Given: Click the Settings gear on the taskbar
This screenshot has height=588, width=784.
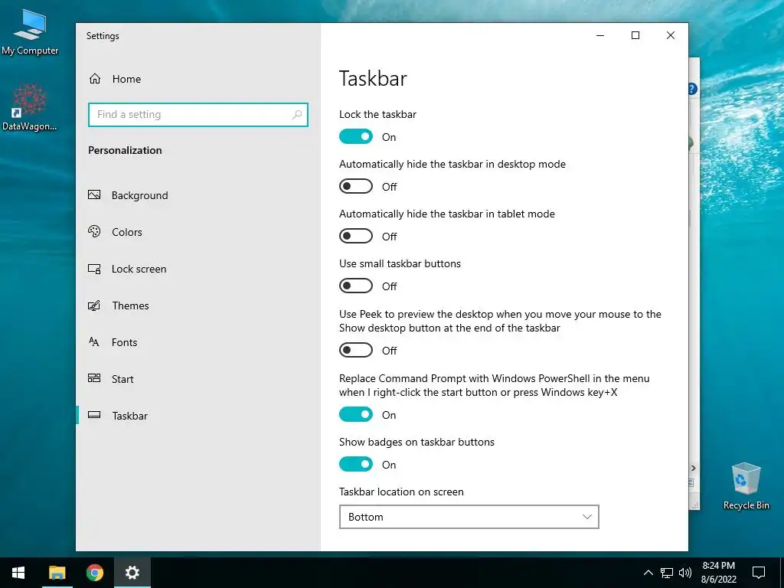Looking at the screenshot, I should [132, 573].
